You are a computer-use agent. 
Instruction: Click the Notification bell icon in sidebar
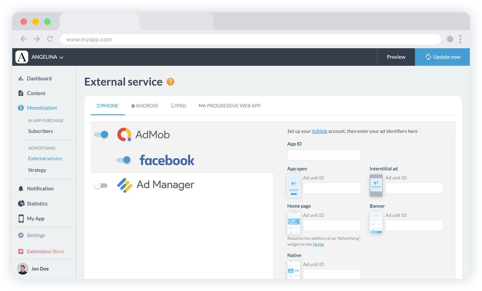click(x=21, y=189)
